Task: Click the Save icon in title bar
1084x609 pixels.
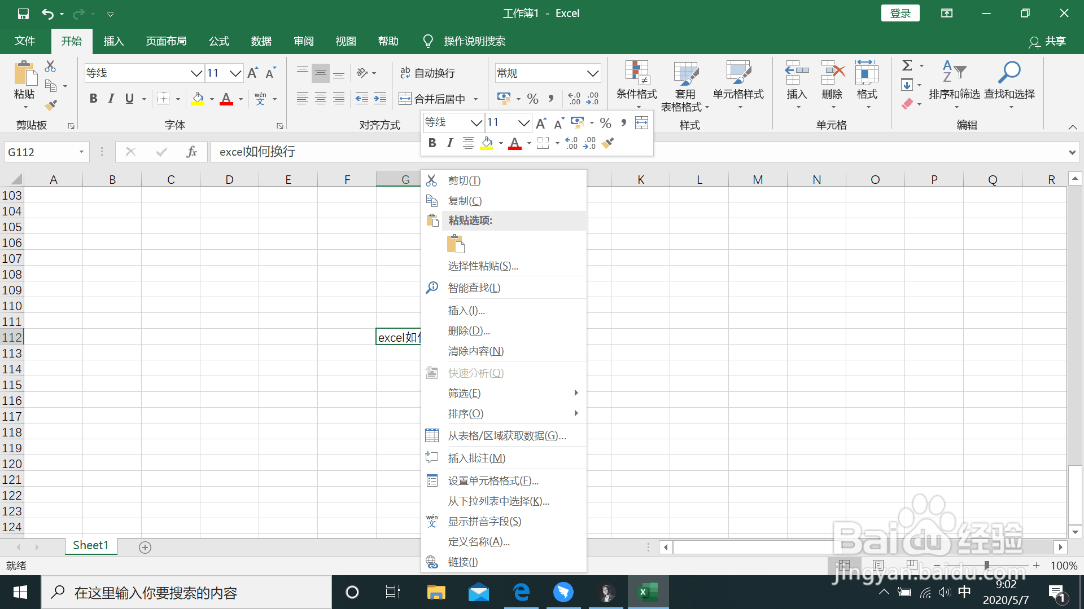Action: pos(23,14)
